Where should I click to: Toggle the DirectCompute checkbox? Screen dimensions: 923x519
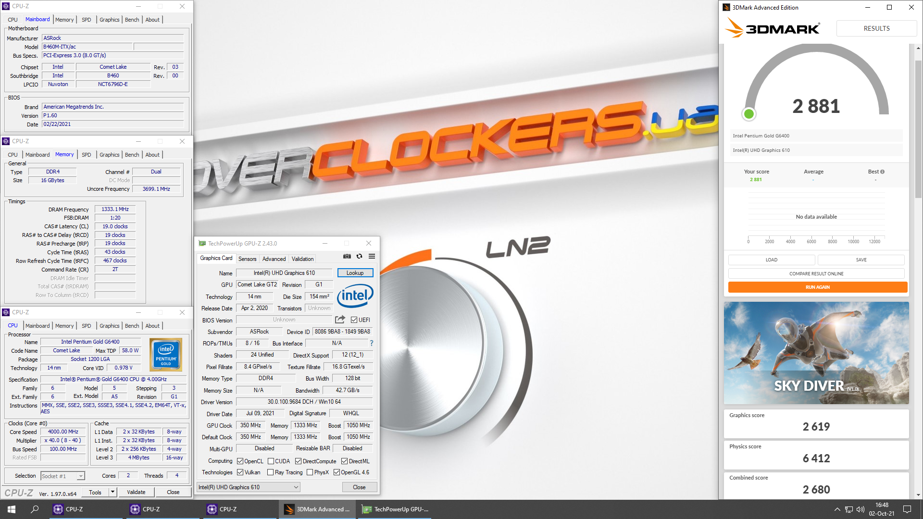(298, 461)
